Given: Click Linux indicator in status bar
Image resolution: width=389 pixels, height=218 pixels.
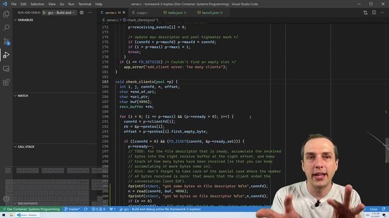Looking at the screenshot, I should click(x=374, y=209).
